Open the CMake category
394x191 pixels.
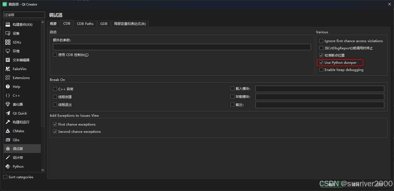(22, 131)
